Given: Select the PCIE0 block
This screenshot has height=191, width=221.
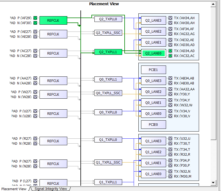Looking at the screenshot, I should [x=153, y=125].
